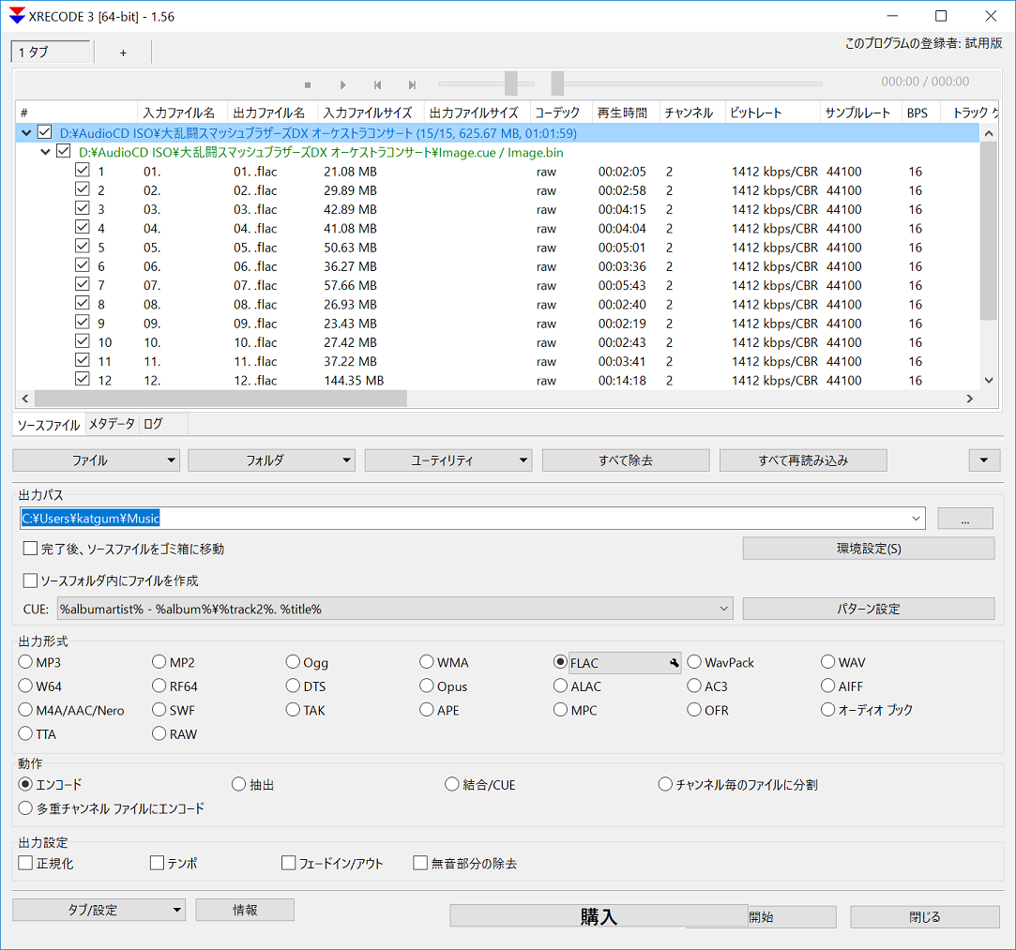Click the playback seek slider handle

pyautogui.click(x=557, y=83)
